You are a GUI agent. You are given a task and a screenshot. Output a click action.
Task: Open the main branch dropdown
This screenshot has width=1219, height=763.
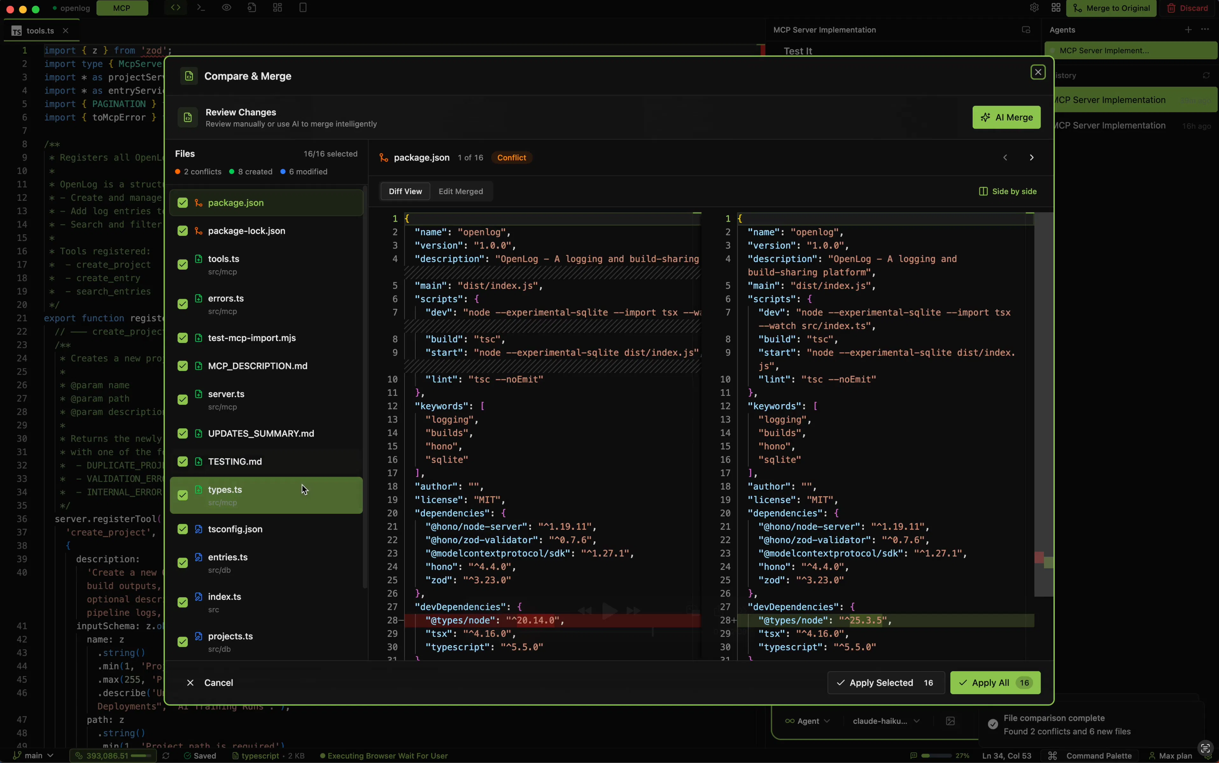coord(33,755)
